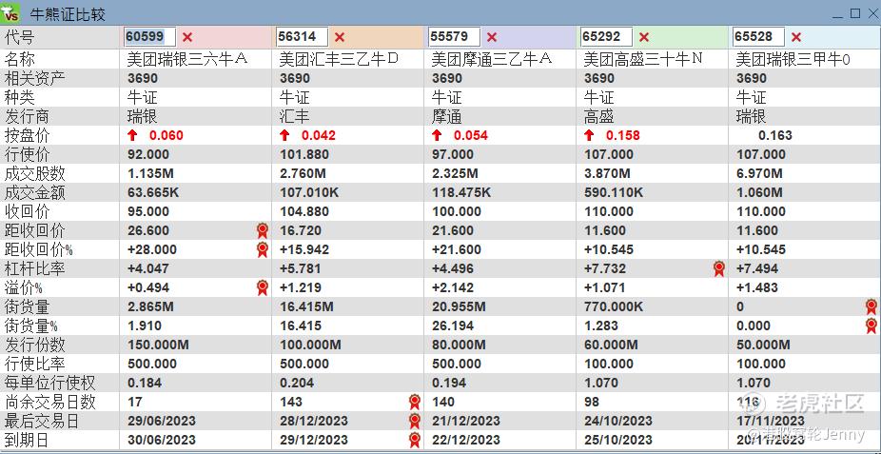This screenshot has width=881, height=454.
Task: Select the name 美团高盛三十牛N
Action: (x=644, y=59)
